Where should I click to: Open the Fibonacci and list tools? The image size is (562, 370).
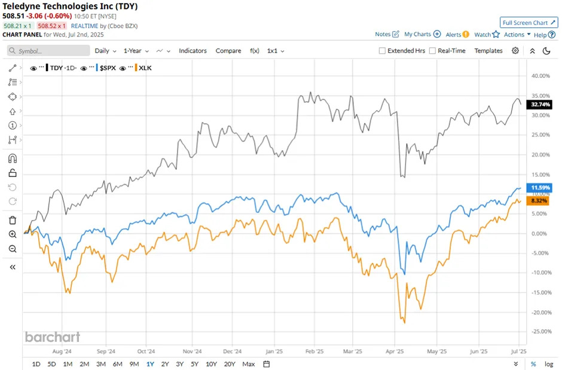pyautogui.click(x=13, y=82)
